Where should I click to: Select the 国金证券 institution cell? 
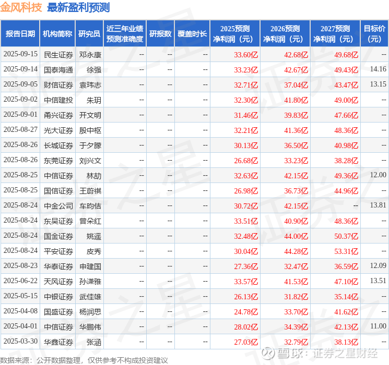tap(58, 236)
